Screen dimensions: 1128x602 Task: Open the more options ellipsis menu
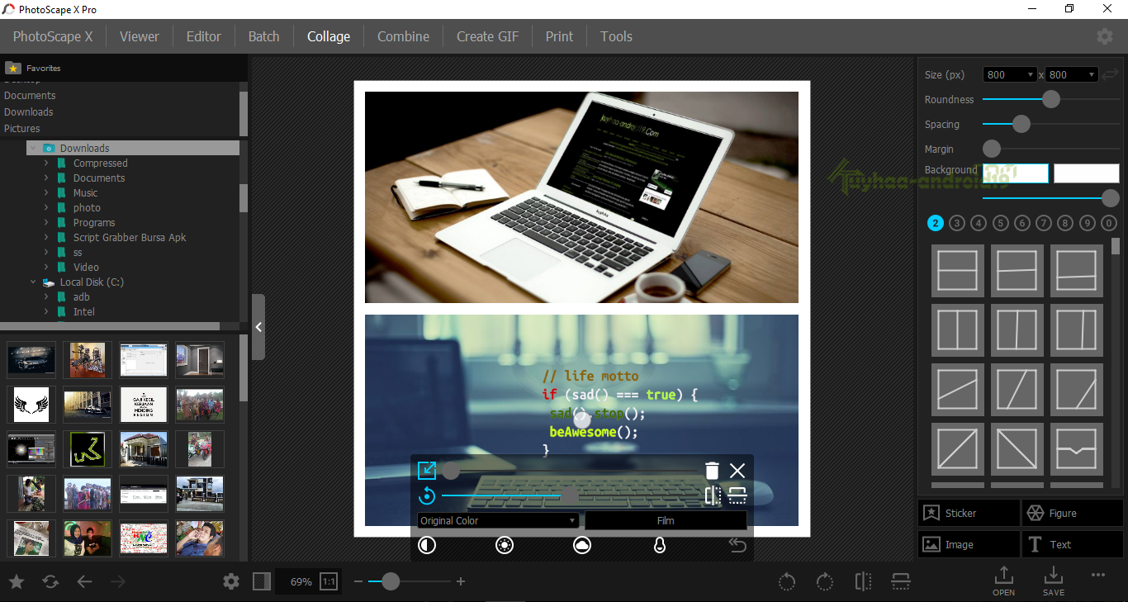1097,575
